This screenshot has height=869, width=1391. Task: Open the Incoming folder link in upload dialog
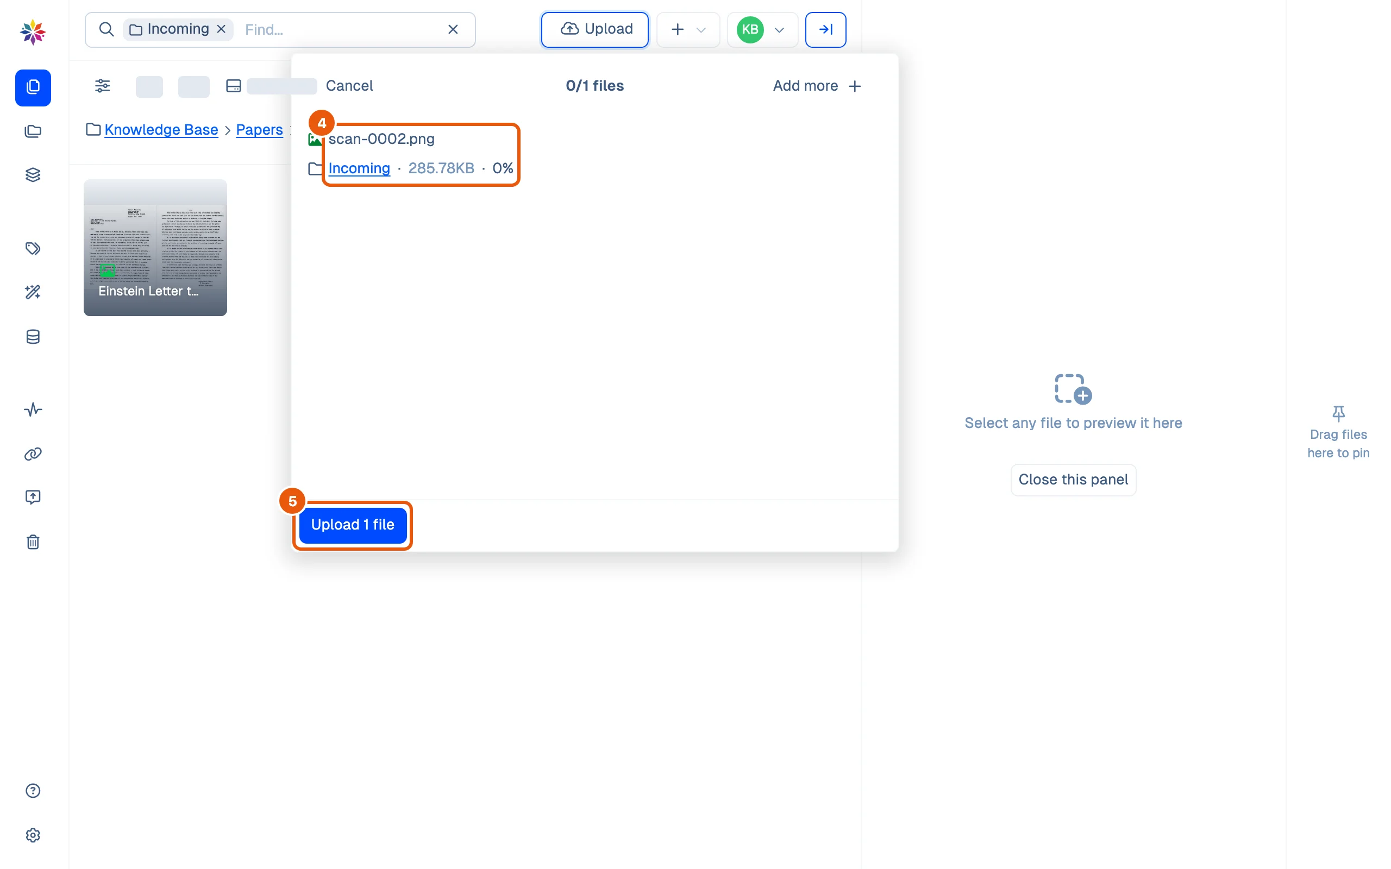pyautogui.click(x=359, y=168)
